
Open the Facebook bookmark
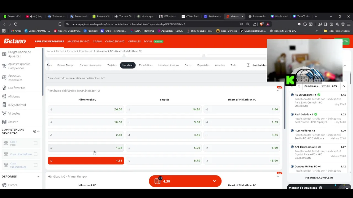[90, 31]
